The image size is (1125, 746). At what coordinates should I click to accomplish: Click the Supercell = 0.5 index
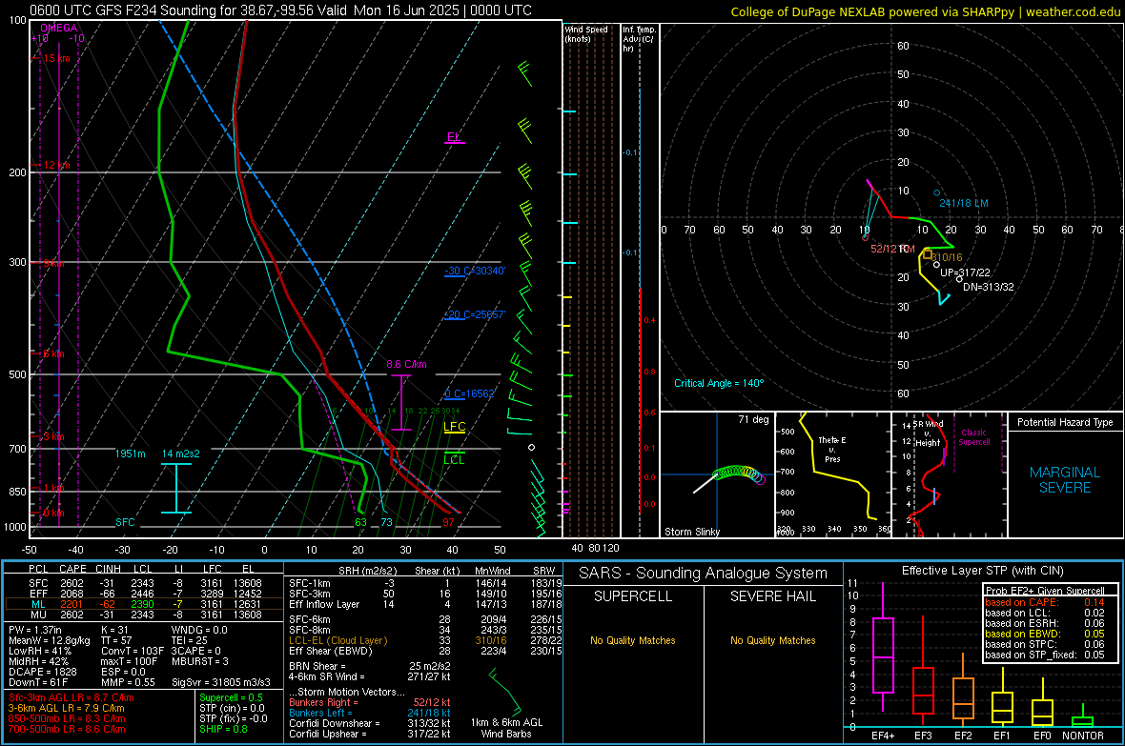point(231,697)
